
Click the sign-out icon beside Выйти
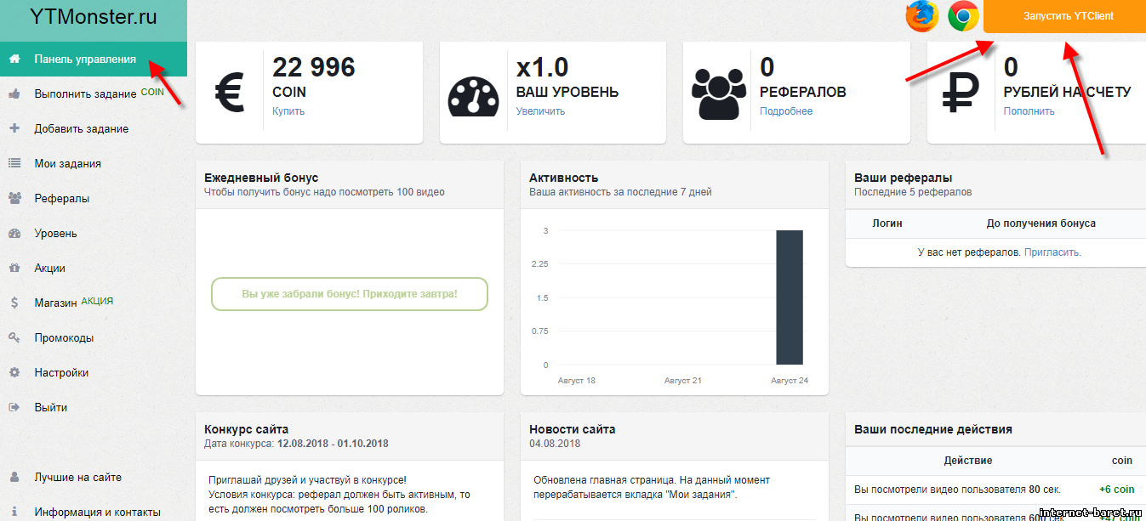pyautogui.click(x=14, y=407)
